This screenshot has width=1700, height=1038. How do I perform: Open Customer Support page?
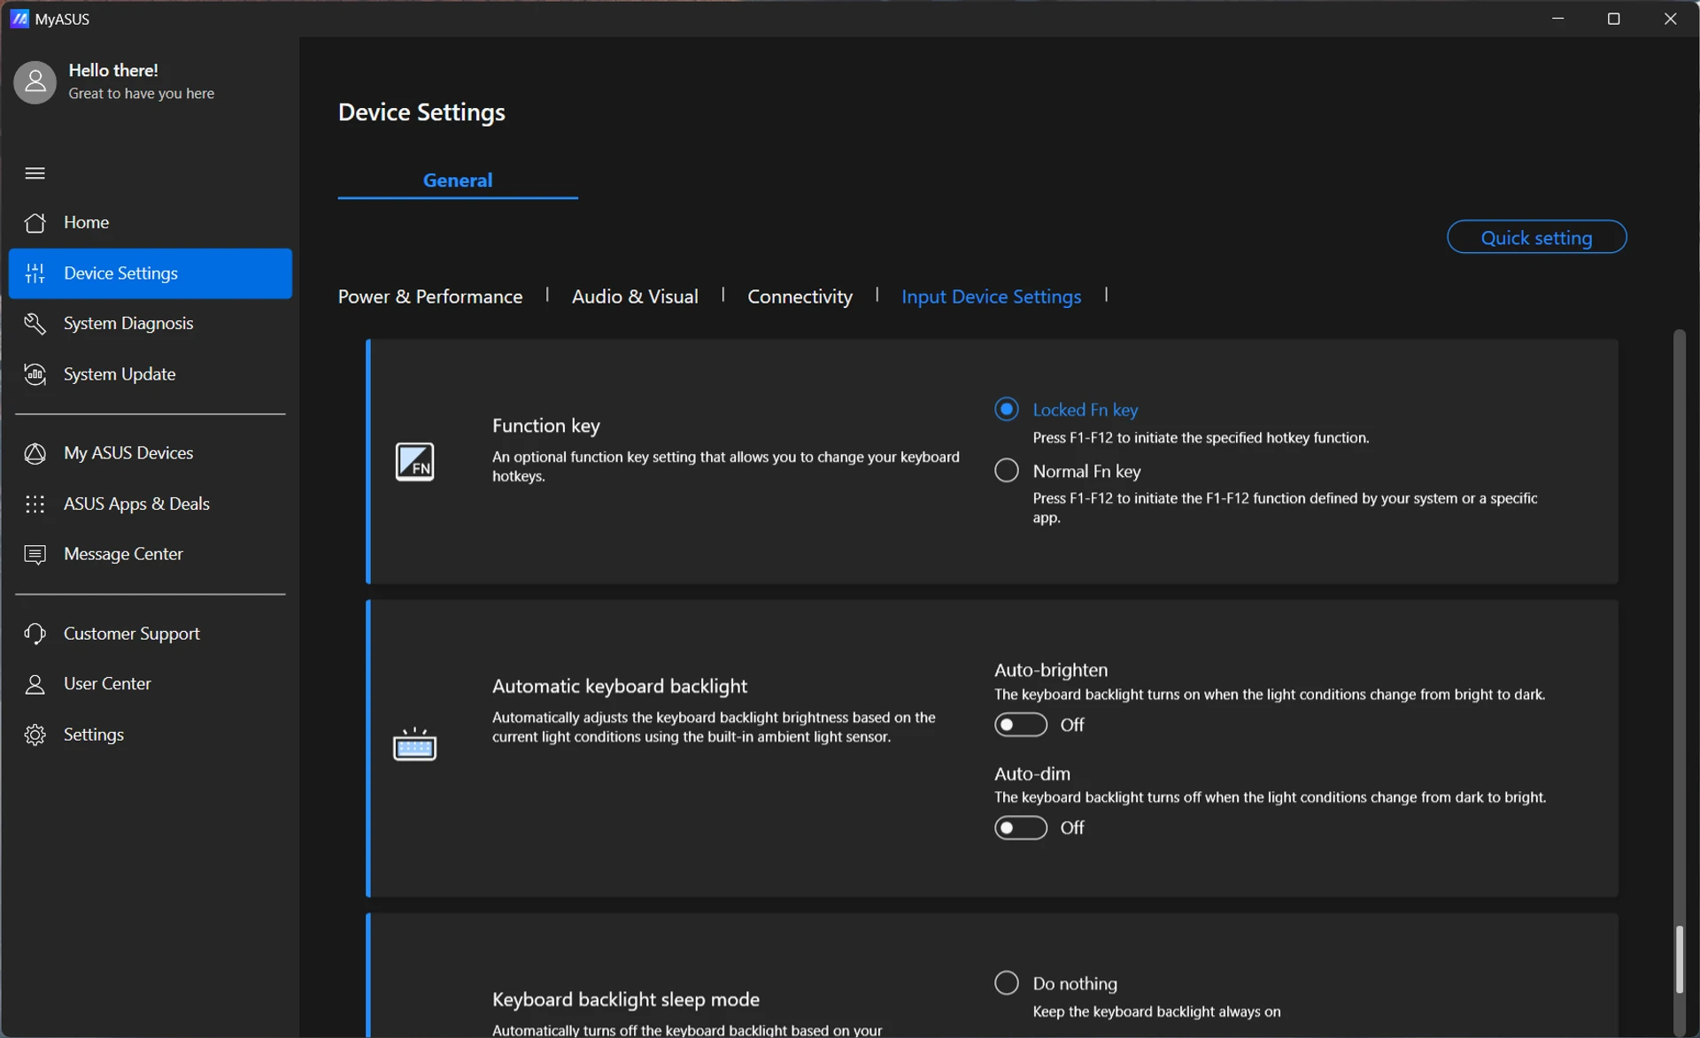151,634
